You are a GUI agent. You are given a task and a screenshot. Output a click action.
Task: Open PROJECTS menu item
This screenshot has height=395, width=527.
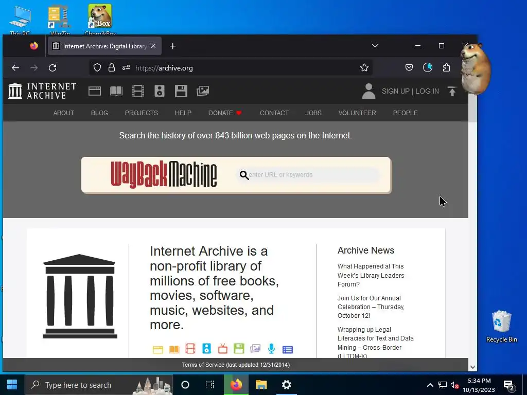tap(142, 113)
